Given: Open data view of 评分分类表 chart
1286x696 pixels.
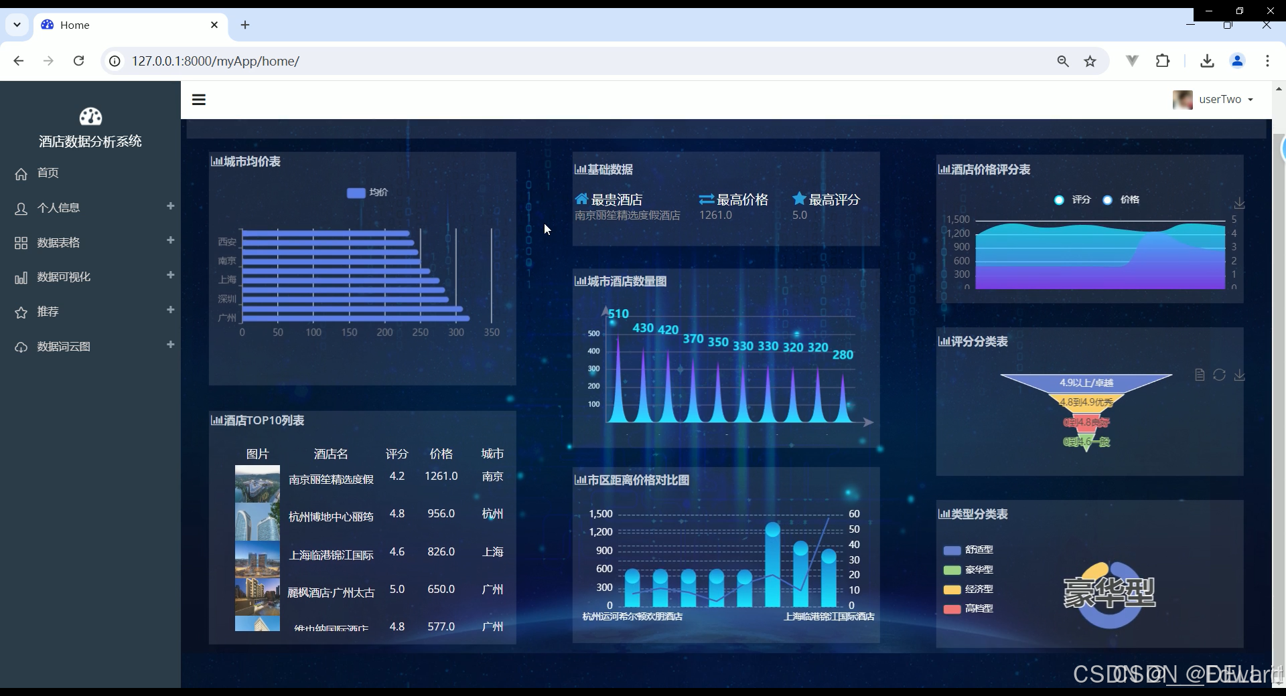Looking at the screenshot, I should 1198,375.
